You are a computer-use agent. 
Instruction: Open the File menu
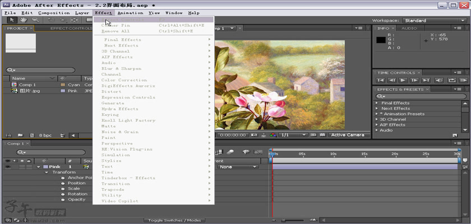point(10,13)
